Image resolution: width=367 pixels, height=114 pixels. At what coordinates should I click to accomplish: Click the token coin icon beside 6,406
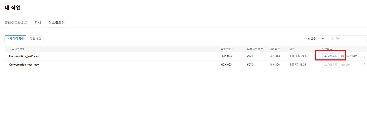point(271,65)
